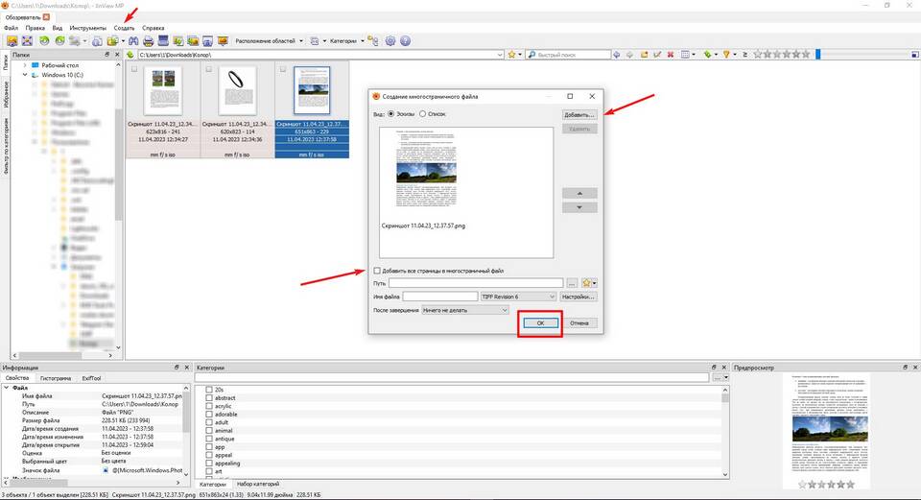Open settings via the gear icon
The width and height of the screenshot is (921, 500).
tap(390, 41)
